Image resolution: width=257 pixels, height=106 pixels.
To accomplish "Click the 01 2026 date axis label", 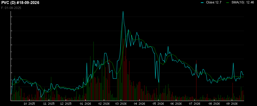I will point(85,104).
